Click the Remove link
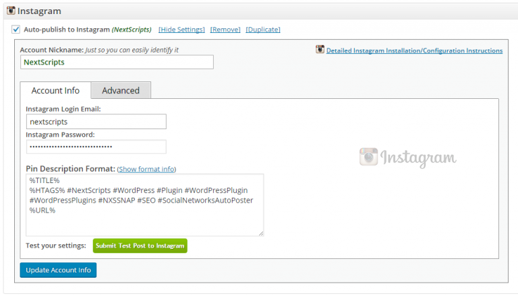The width and height of the screenshot is (518, 296). pyautogui.click(x=225, y=30)
